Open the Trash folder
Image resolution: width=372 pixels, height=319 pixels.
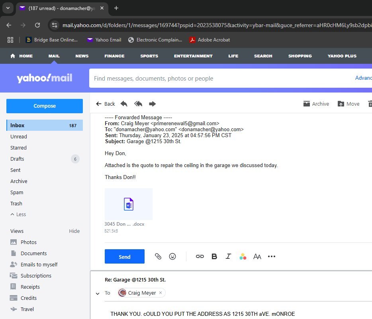click(x=16, y=203)
